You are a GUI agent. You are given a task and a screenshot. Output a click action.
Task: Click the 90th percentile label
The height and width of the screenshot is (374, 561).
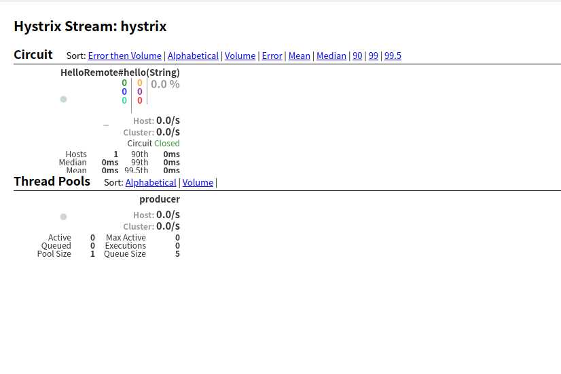[139, 154]
